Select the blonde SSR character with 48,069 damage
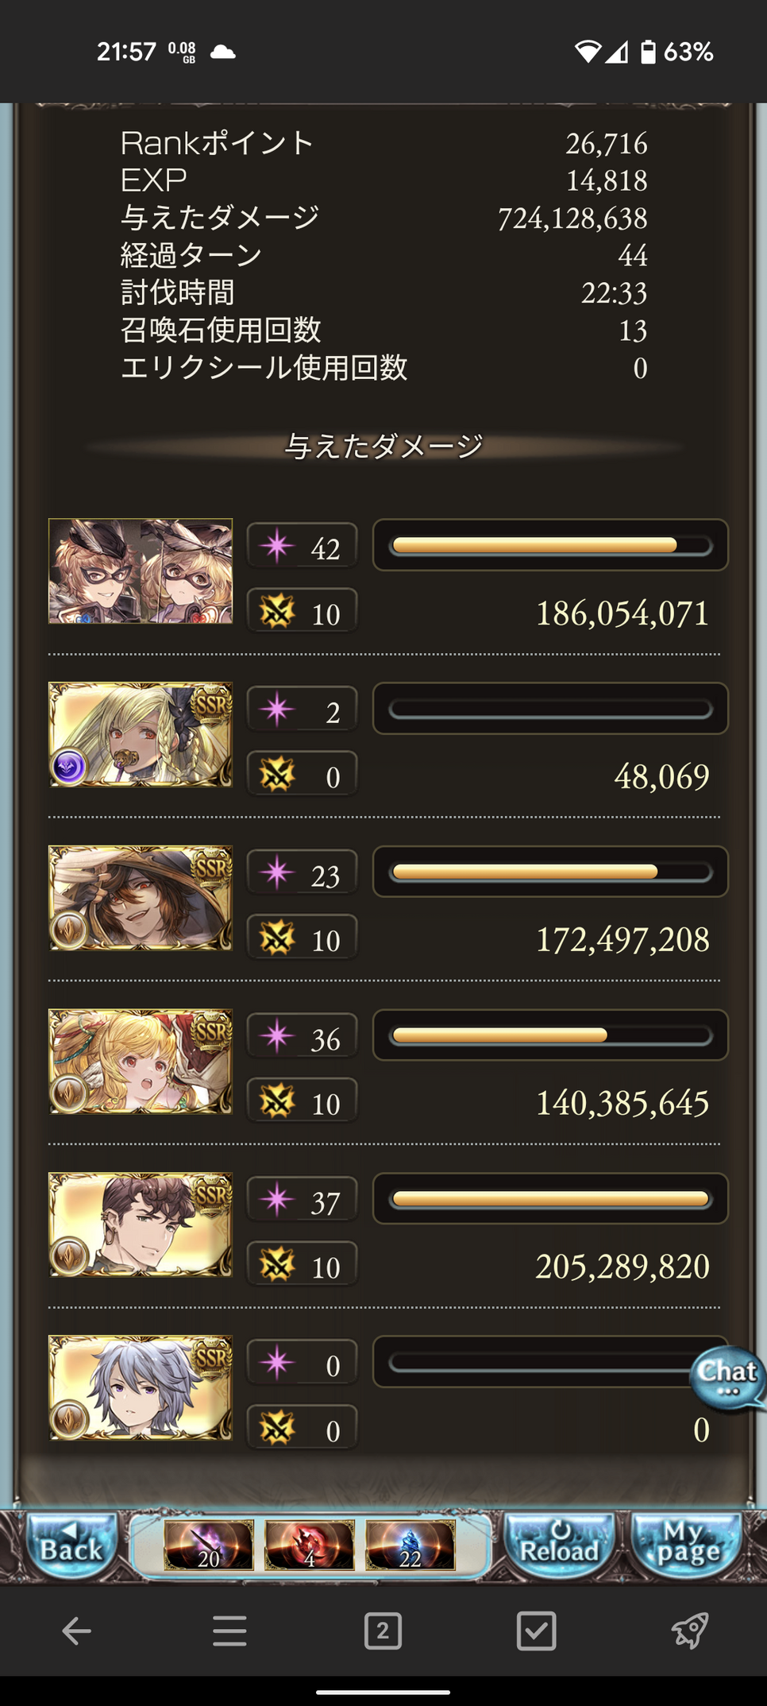This screenshot has width=767, height=1706. pos(141,734)
